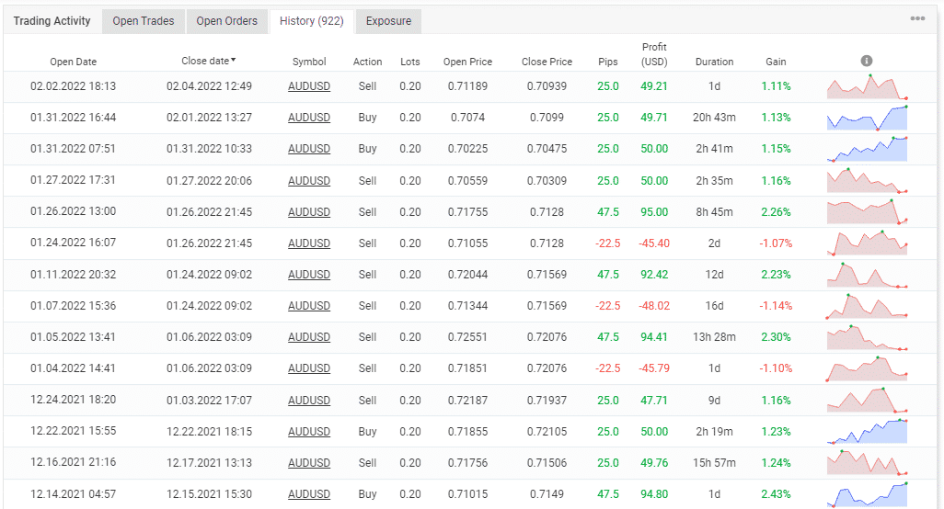View sparkline chart for 1.23% gain trade
The height and width of the screenshot is (509, 944).
tap(867, 431)
